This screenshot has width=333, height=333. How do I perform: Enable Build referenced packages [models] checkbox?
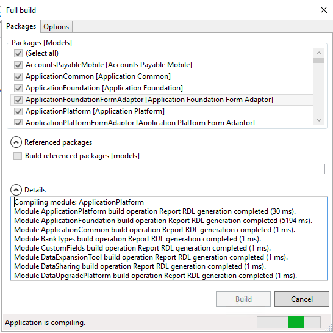[x=18, y=156]
